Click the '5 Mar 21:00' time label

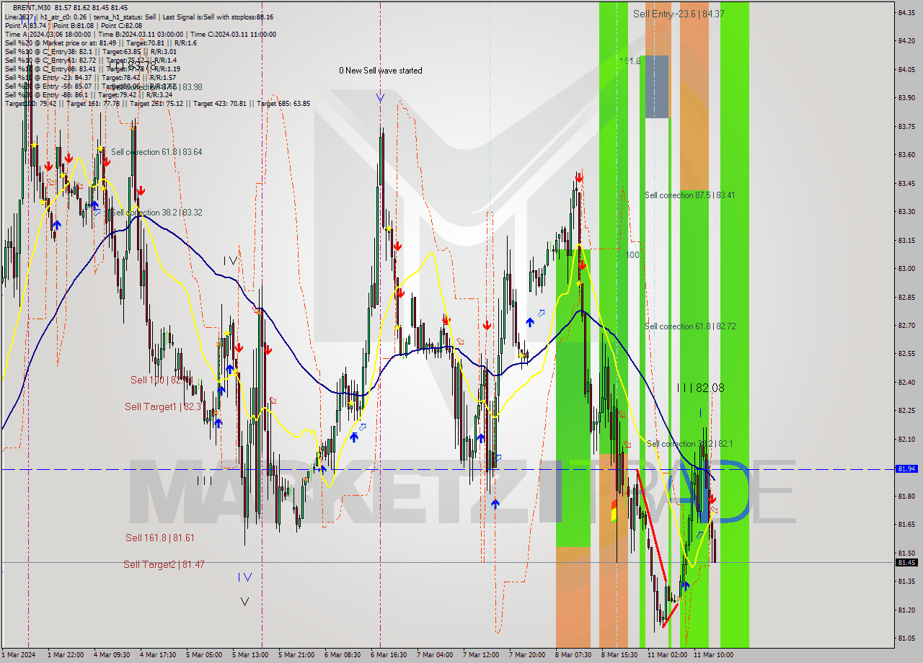pos(296,655)
